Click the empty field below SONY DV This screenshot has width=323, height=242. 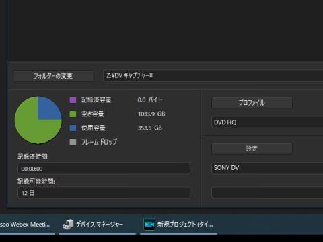(267, 193)
